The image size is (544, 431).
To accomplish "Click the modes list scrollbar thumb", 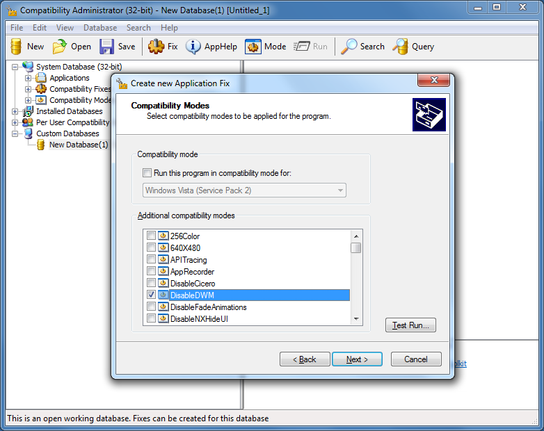I will point(356,248).
